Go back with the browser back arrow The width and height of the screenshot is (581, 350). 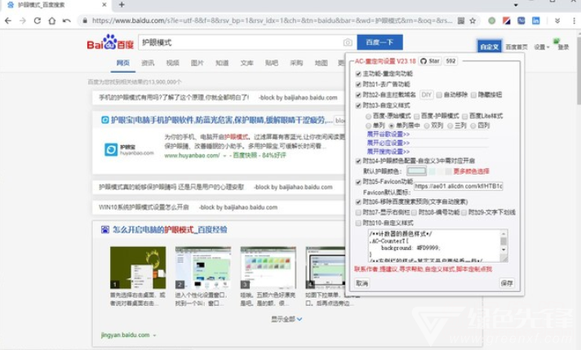click(x=8, y=20)
